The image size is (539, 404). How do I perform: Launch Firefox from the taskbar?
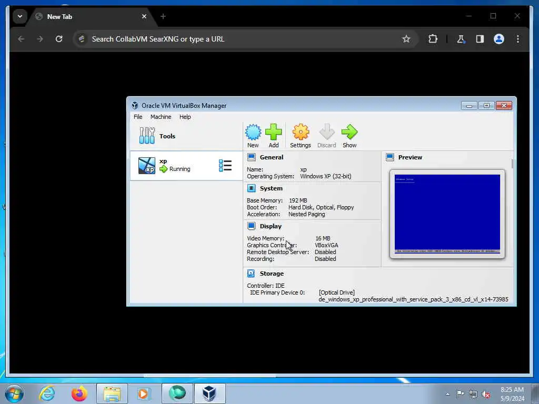click(79, 393)
